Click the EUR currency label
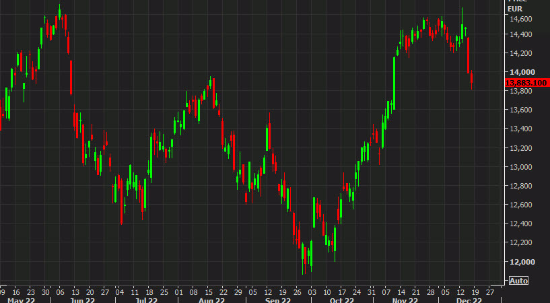The image size is (550, 303). (x=515, y=9)
